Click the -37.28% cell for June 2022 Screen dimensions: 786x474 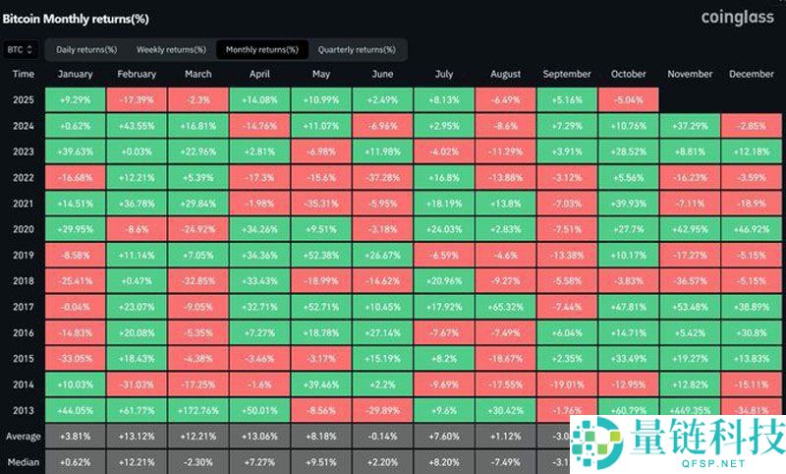(382, 178)
